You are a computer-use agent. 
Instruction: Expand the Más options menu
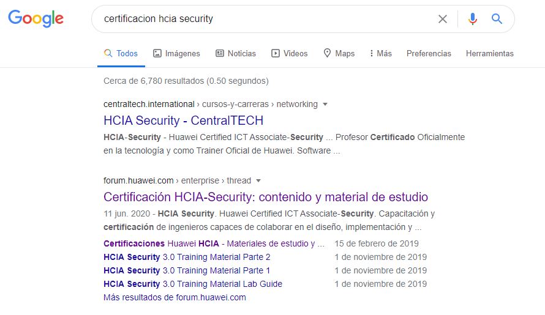(381, 53)
